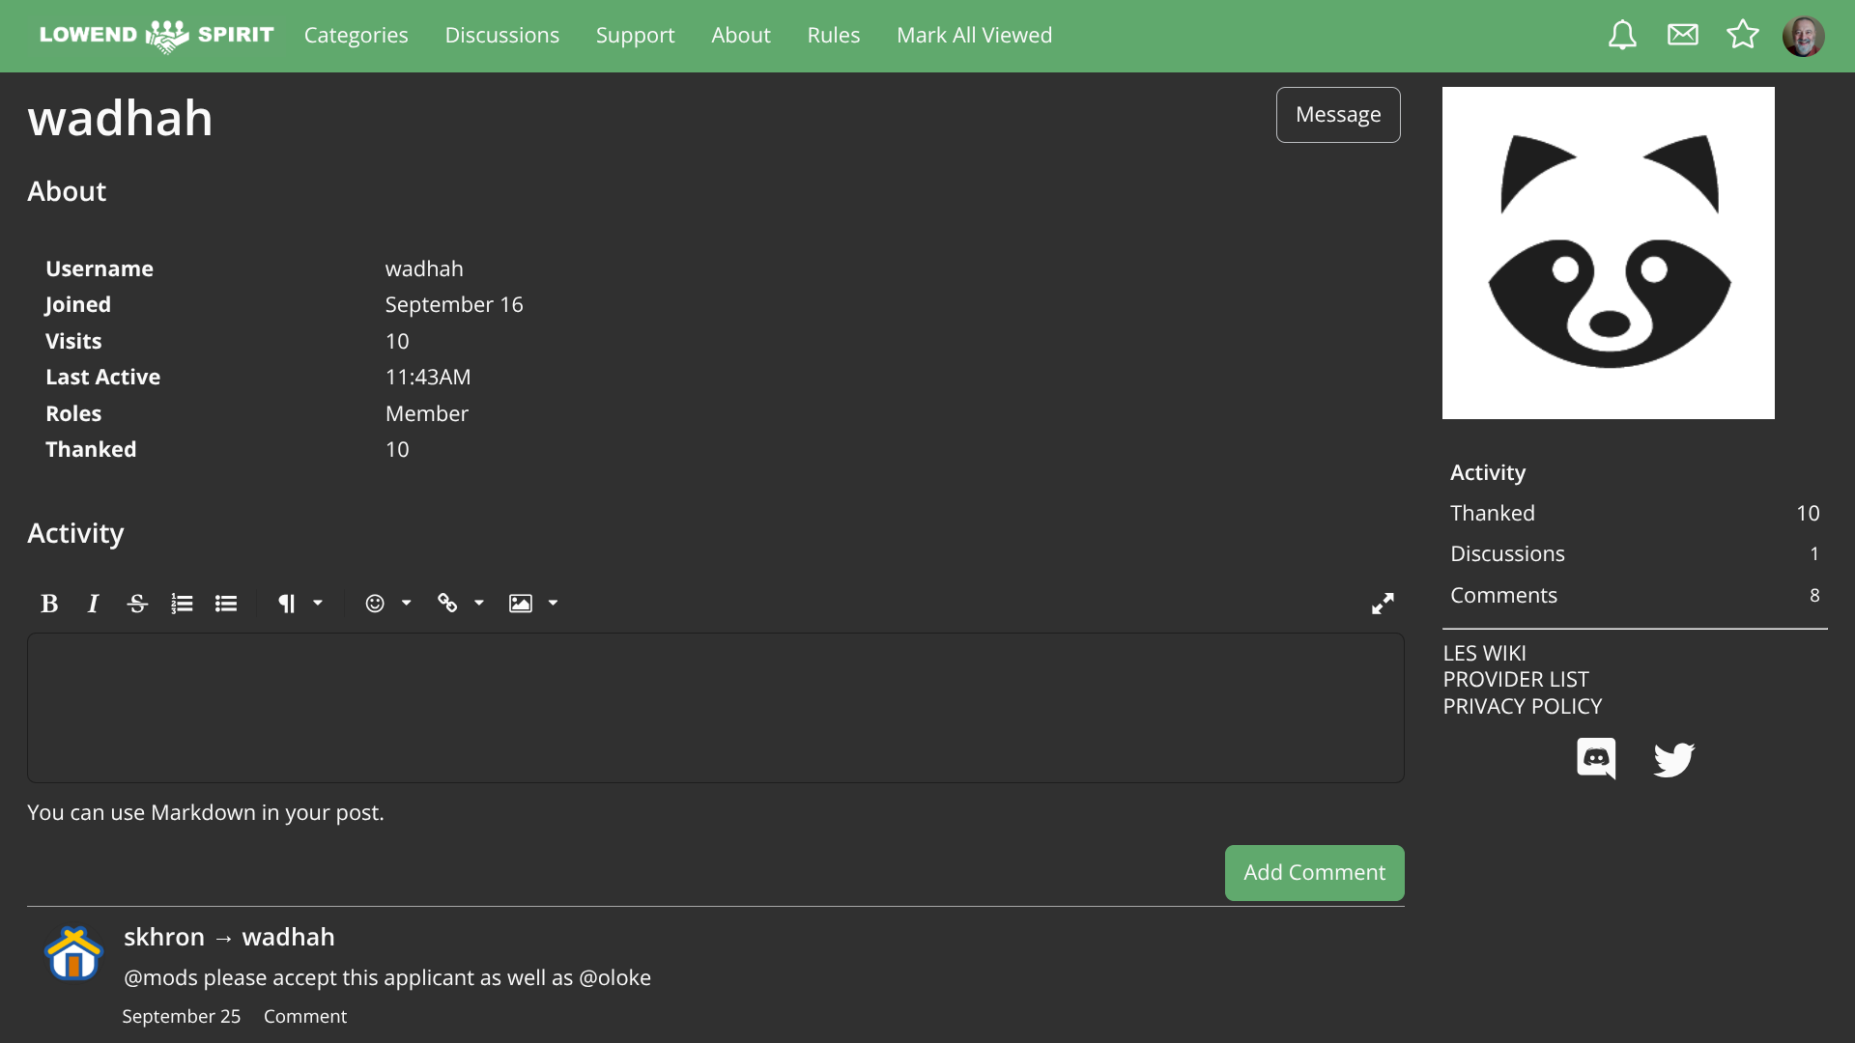Insert an ordered numbered list
The height and width of the screenshot is (1043, 1855).
click(182, 604)
